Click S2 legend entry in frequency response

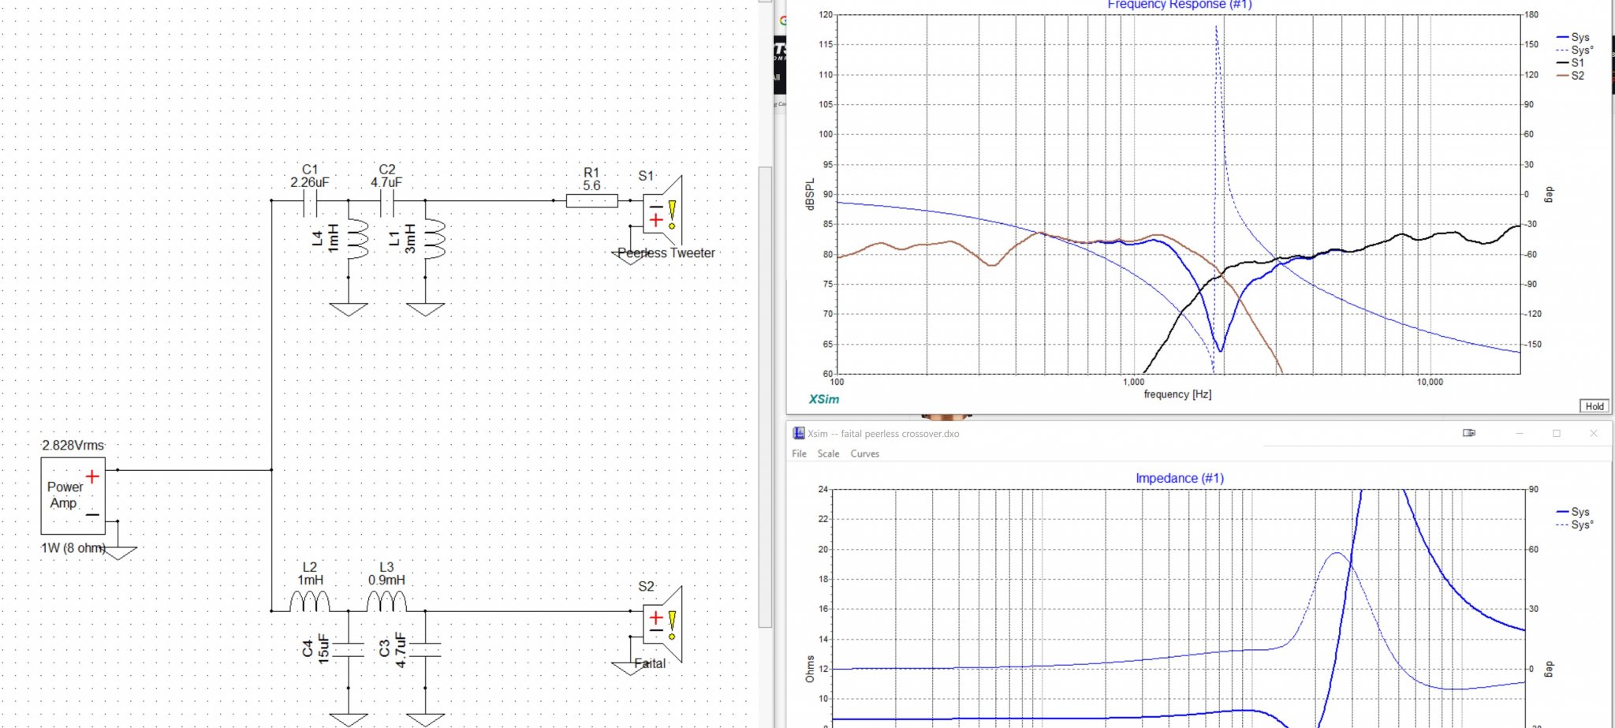1570,76
